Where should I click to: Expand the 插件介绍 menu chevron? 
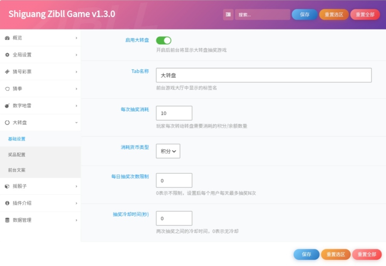click(76, 203)
